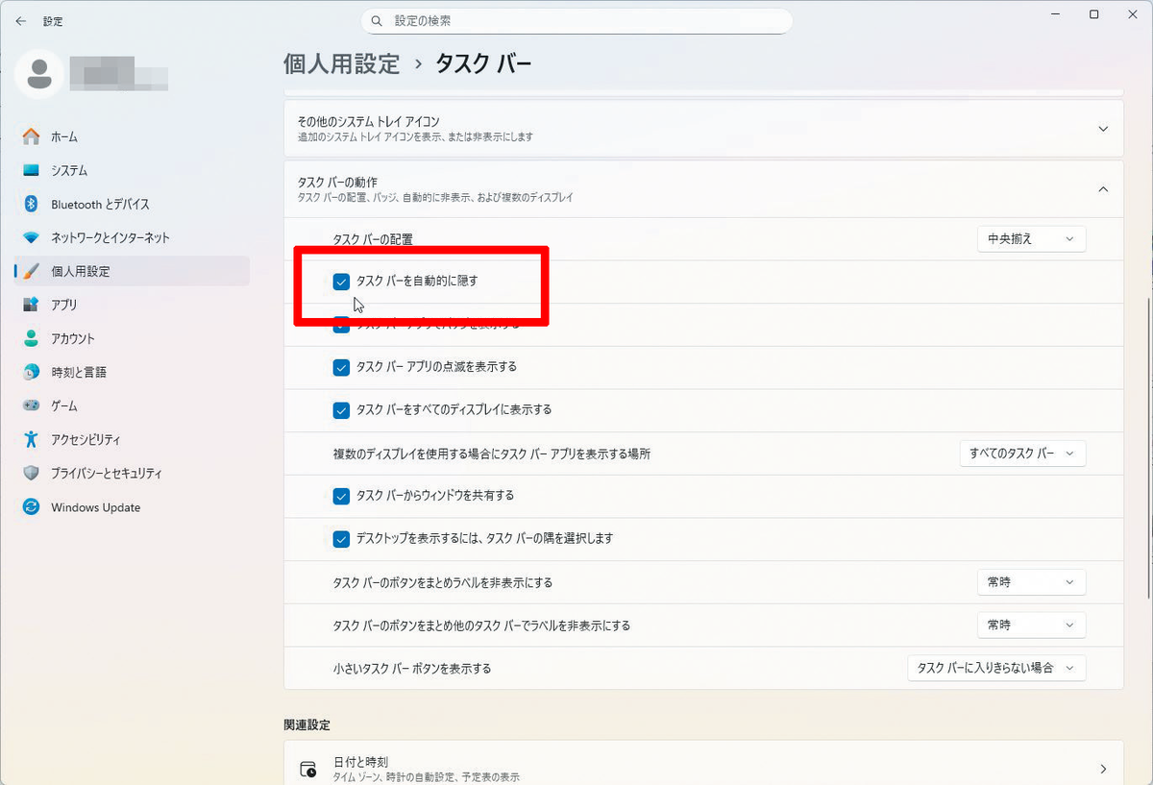This screenshot has width=1153, height=785.
Task: Toggle タスク バーを自動的に隠す checkbox
Action: [x=341, y=282]
